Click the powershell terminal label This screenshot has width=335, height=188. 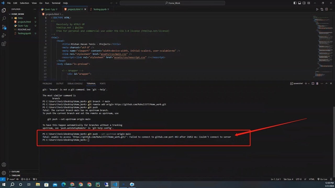pos(296,84)
